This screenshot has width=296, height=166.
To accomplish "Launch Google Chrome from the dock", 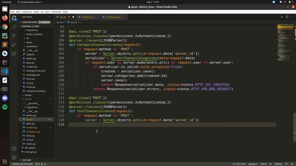I will [5, 27].
